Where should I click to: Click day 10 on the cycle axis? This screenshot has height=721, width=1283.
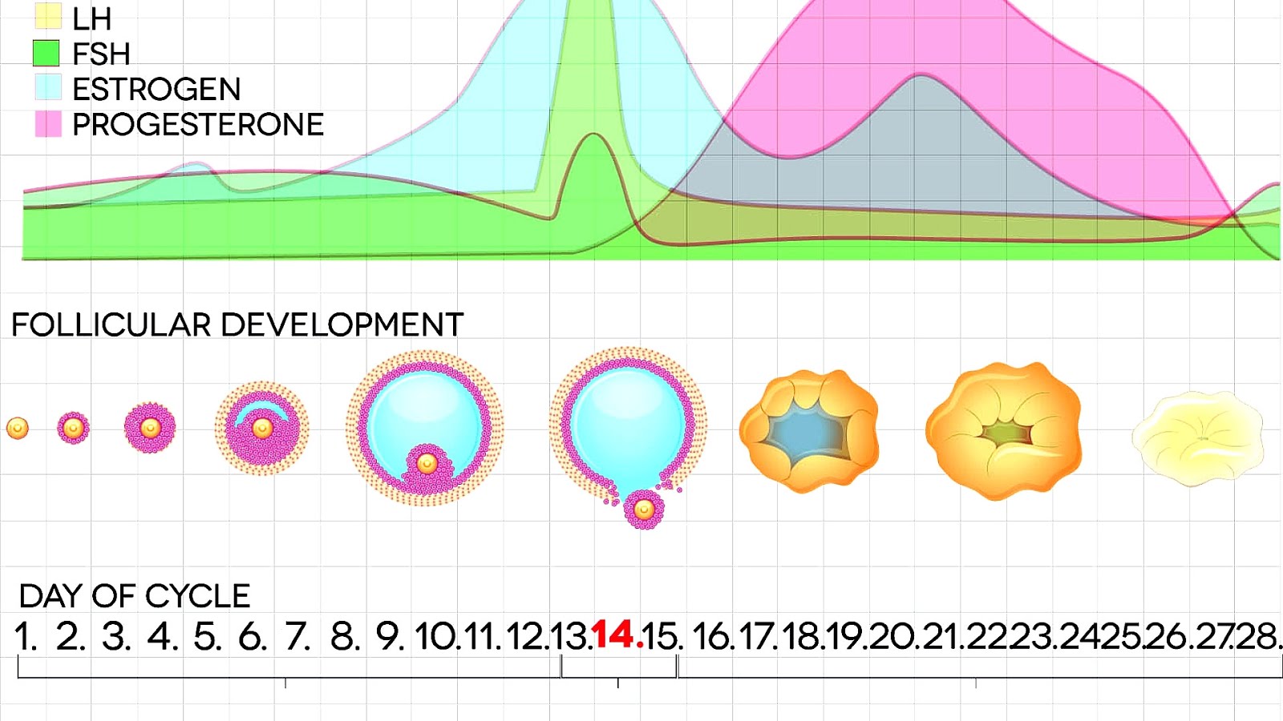pos(439,637)
